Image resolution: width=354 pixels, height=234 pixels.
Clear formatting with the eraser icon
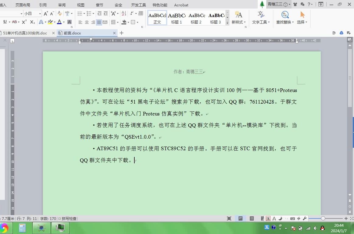click(x=60, y=13)
